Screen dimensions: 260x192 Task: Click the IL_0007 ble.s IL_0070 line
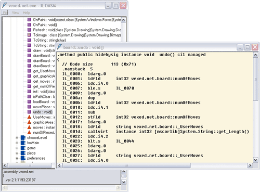coord(98,88)
